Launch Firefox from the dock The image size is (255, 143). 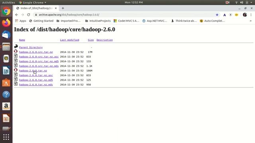(6, 23)
